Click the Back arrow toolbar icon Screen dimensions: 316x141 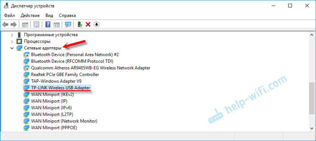(x=5, y=24)
